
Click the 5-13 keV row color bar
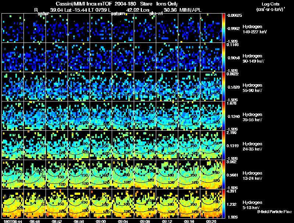click(223, 204)
